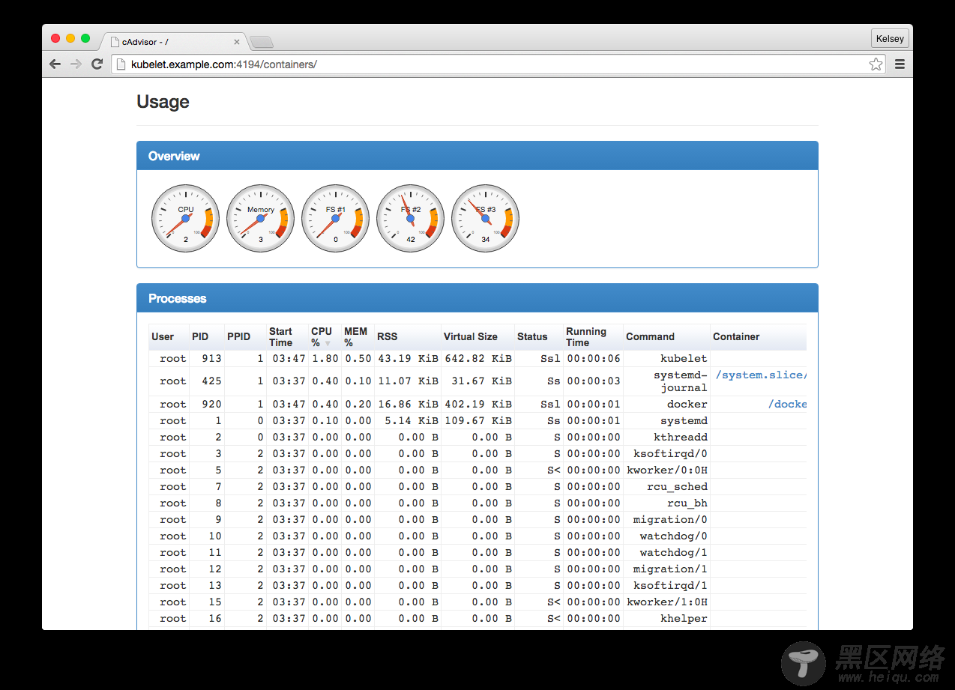Sort processes by User column
Image resolution: width=955 pixels, height=690 pixels.
(x=169, y=337)
